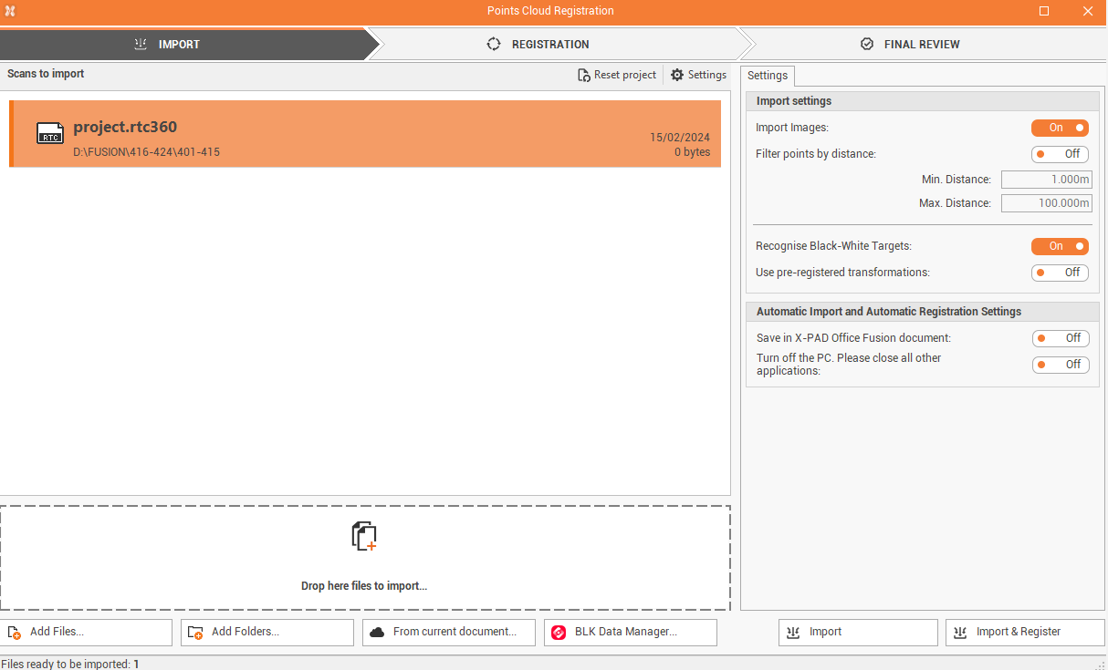Click the Max. Distance input field
1108x670 pixels.
[1046, 203]
